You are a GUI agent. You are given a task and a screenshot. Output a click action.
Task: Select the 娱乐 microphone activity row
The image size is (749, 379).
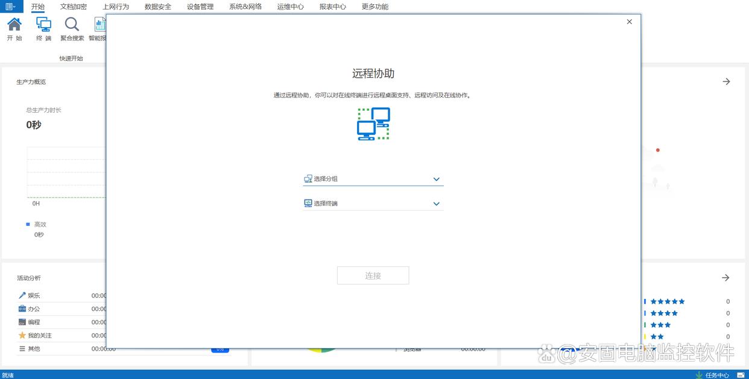click(x=34, y=296)
